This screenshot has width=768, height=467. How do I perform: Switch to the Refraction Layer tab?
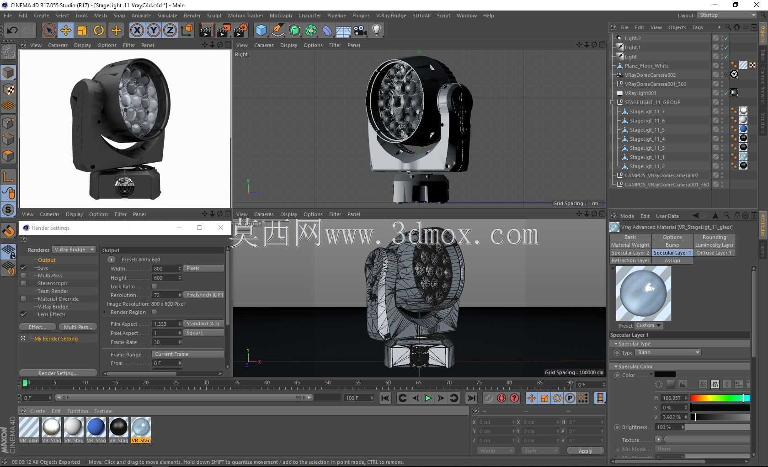(630, 261)
